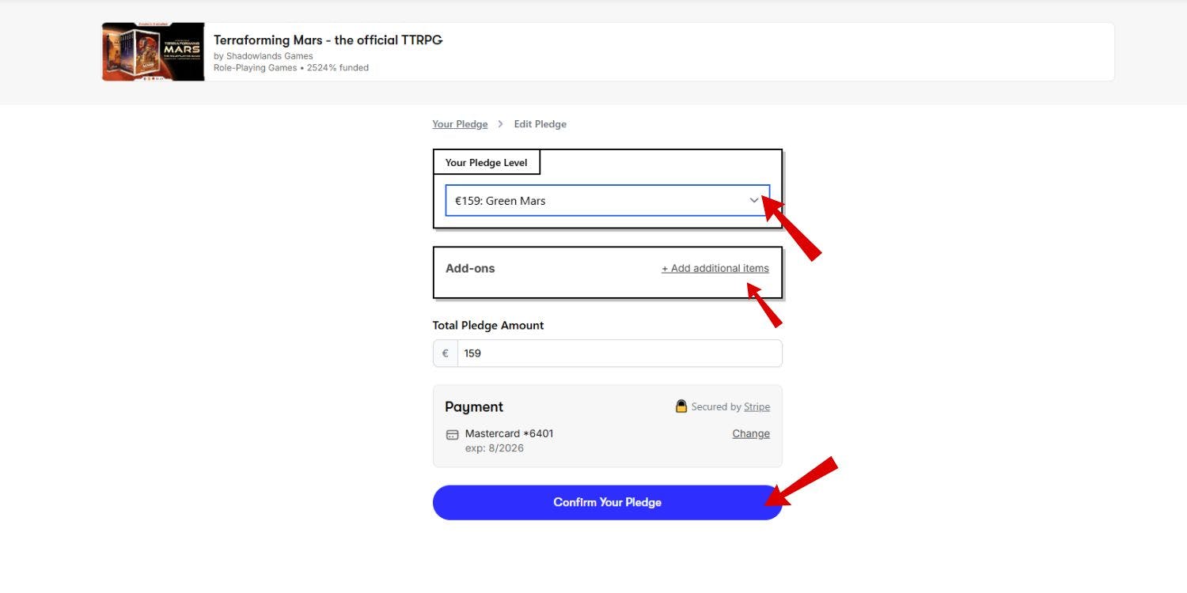Viewport: 1187px width, 593px height.
Task: Click + Add additional items link
Action: click(715, 269)
